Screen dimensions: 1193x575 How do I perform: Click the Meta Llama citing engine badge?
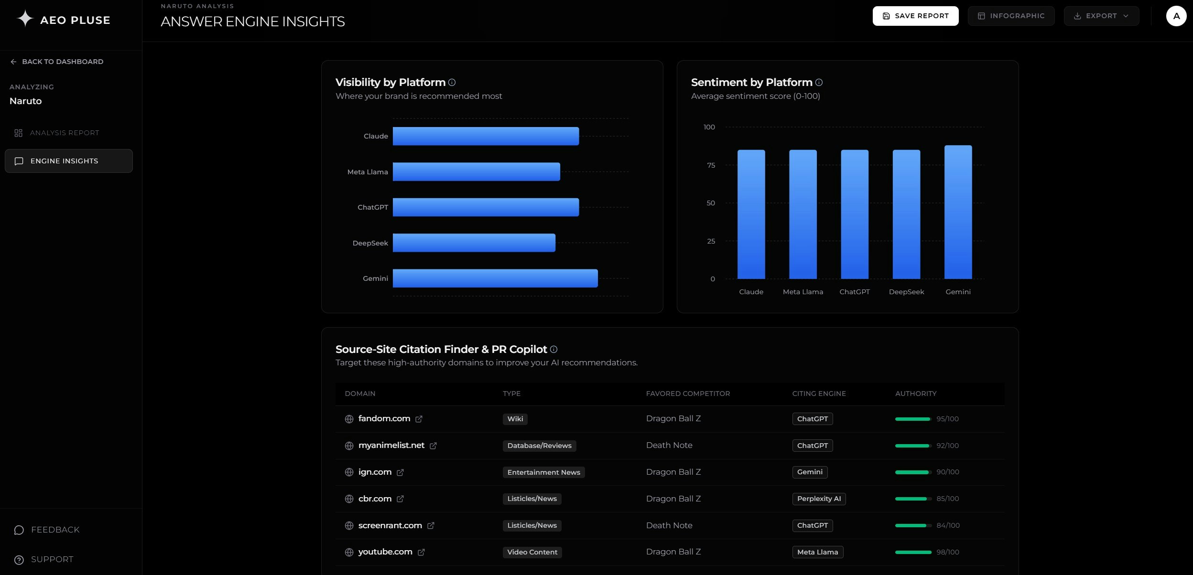(x=817, y=552)
